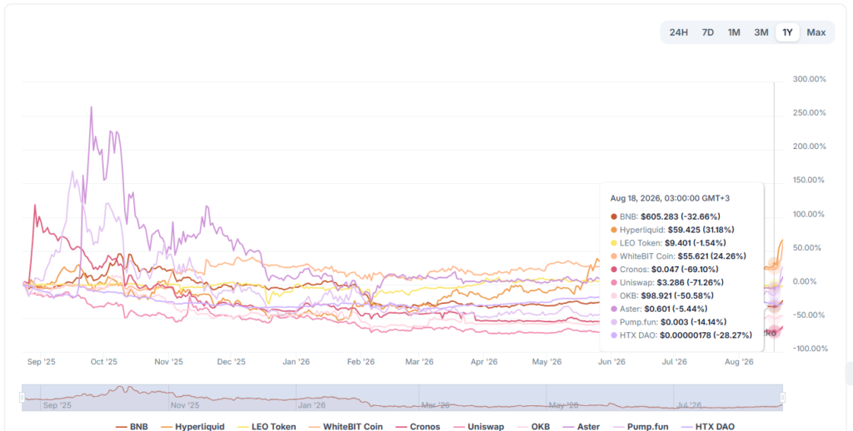Screen dimensions: 853x431
Task: Toggle the Uniswap legend entry
Action: tap(477, 427)
